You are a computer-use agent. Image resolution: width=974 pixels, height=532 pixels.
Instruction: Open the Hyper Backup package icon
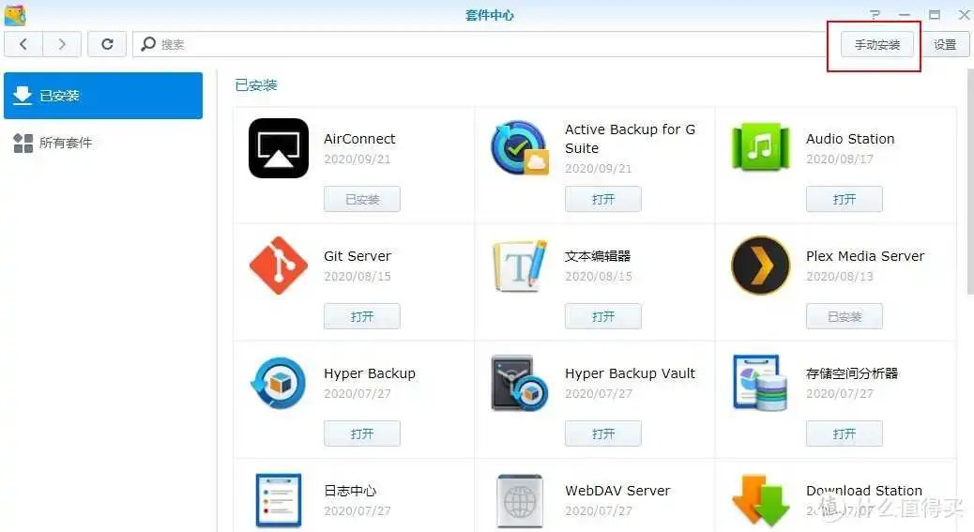[x=279, y=383]
